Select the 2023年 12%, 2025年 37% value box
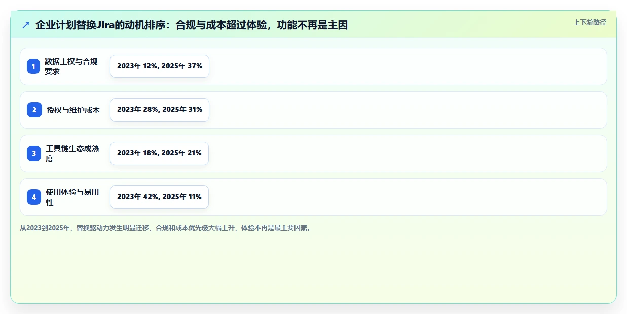627x314 pixels. pos(160,66)
